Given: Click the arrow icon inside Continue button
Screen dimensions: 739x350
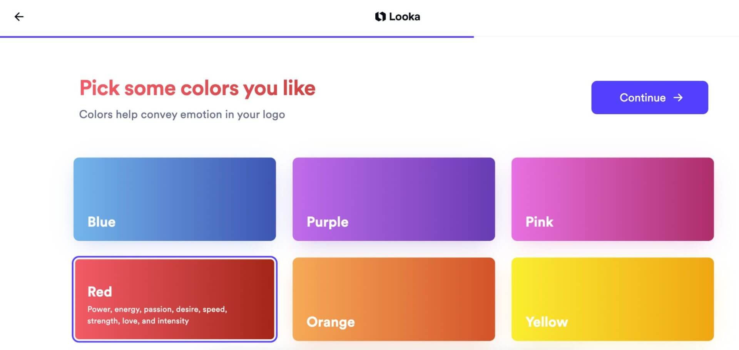Looking at the screenshot, I should pyautogui.click(x=678, y=98).
